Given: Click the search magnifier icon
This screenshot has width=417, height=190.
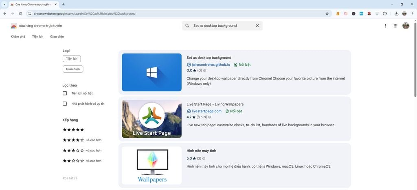Looking at the screenshot, I should pyautogui.click(x=187, y=26).
